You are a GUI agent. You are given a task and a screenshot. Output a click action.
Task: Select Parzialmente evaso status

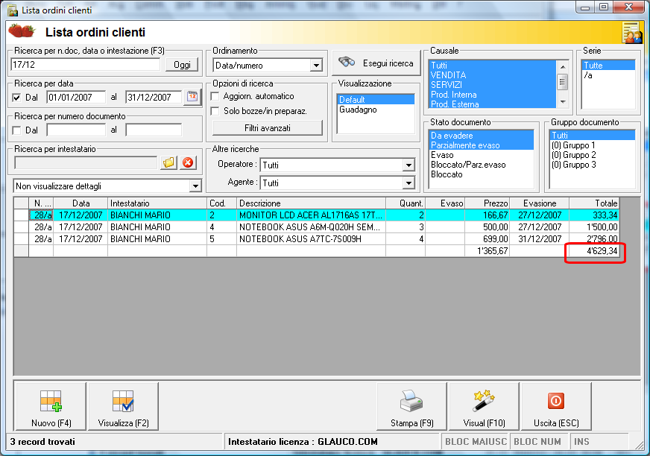[482, 145]
